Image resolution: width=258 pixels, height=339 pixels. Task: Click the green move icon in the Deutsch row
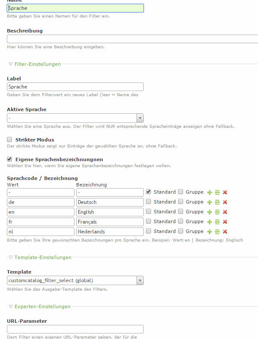pyautogui.click(x=217, y=202)
